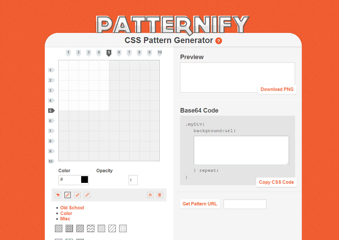Click the pattern URL output field
The image size is (339, 240).
tap(245, 204)
